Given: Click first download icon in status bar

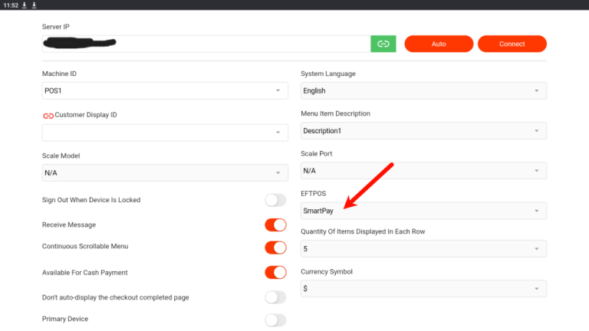Looking at the screenshot, I should pyautogui.click(x=24, y=5).
